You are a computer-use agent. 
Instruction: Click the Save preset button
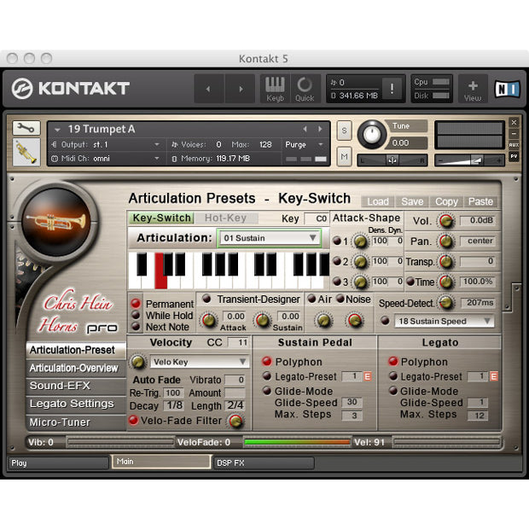(412, 201)
